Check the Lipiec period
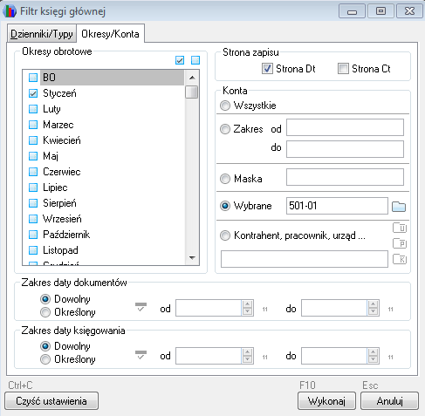Screen dimensions: 425x416 coord(33,188)
